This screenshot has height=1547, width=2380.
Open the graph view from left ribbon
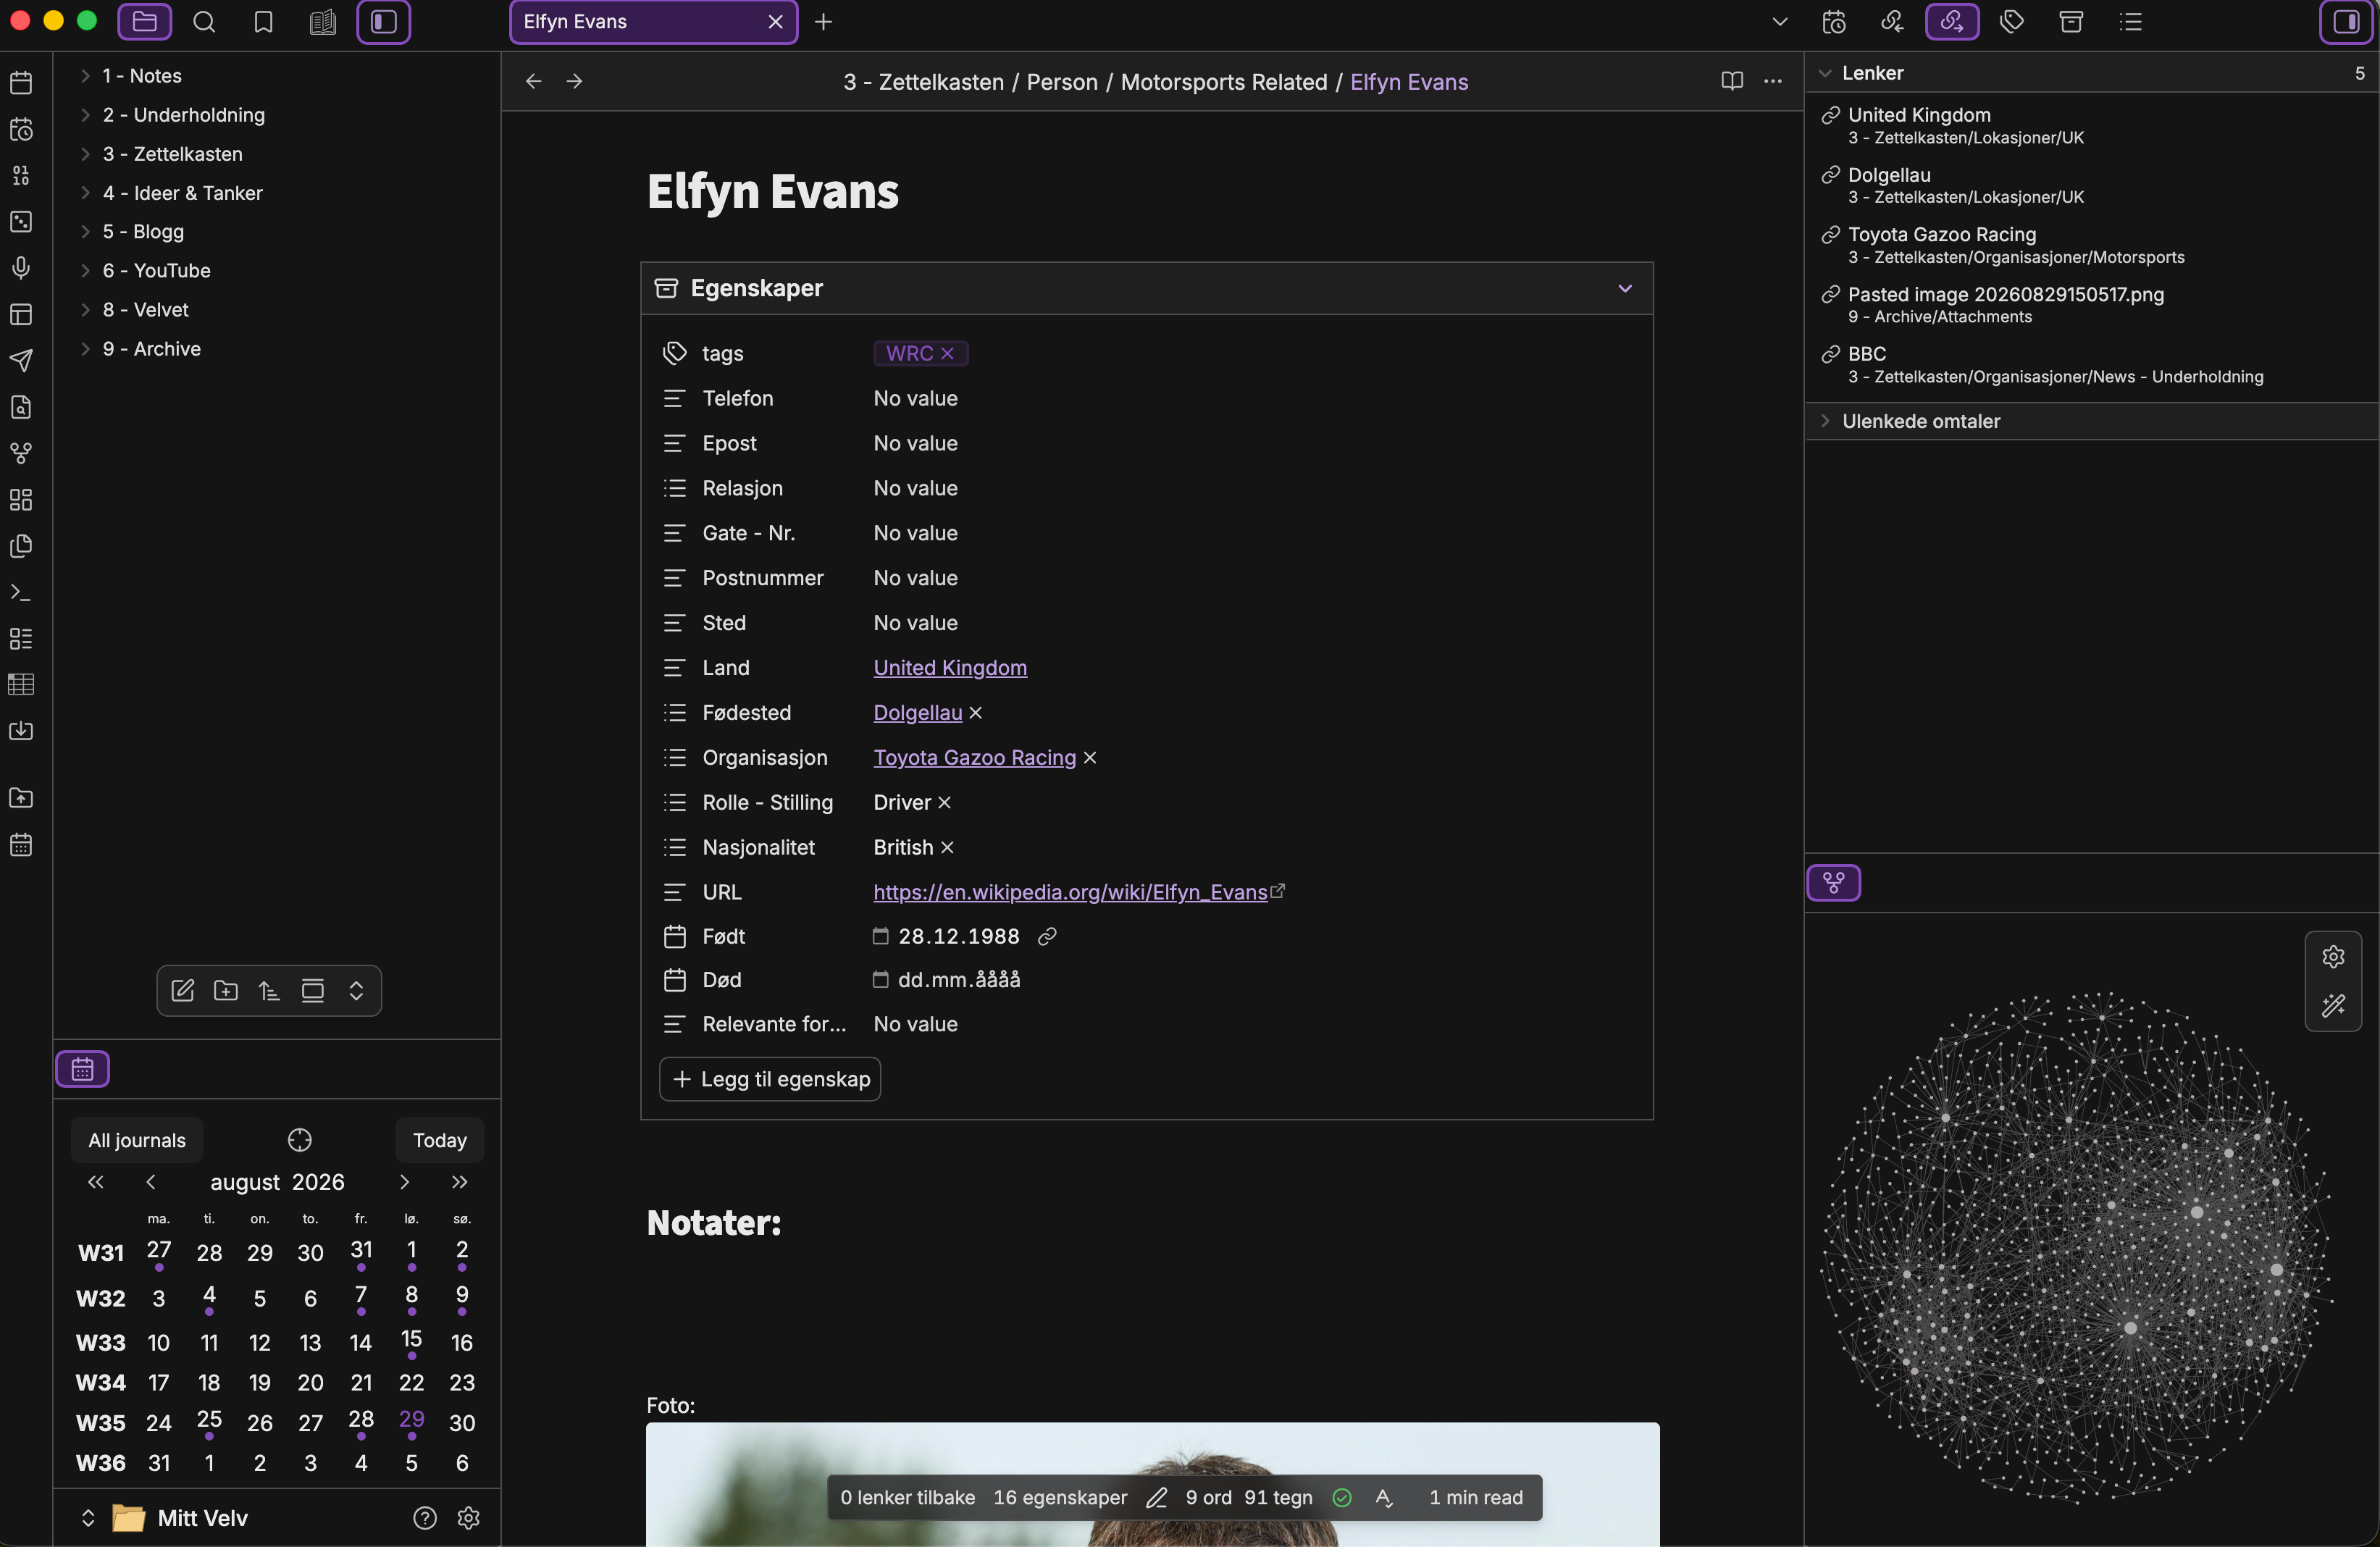[21, 453]
